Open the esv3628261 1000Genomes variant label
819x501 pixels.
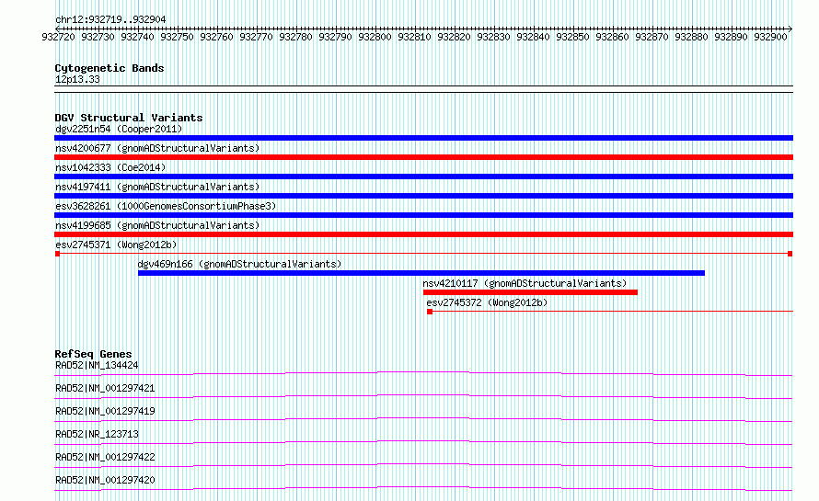[166, 206]
